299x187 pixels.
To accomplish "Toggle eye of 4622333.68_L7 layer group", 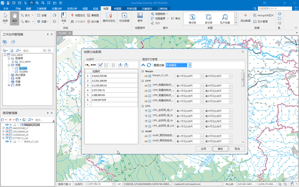I will (7, 128).
